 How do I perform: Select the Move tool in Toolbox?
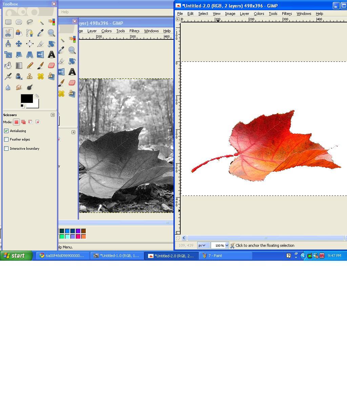[x=19, y=44]
